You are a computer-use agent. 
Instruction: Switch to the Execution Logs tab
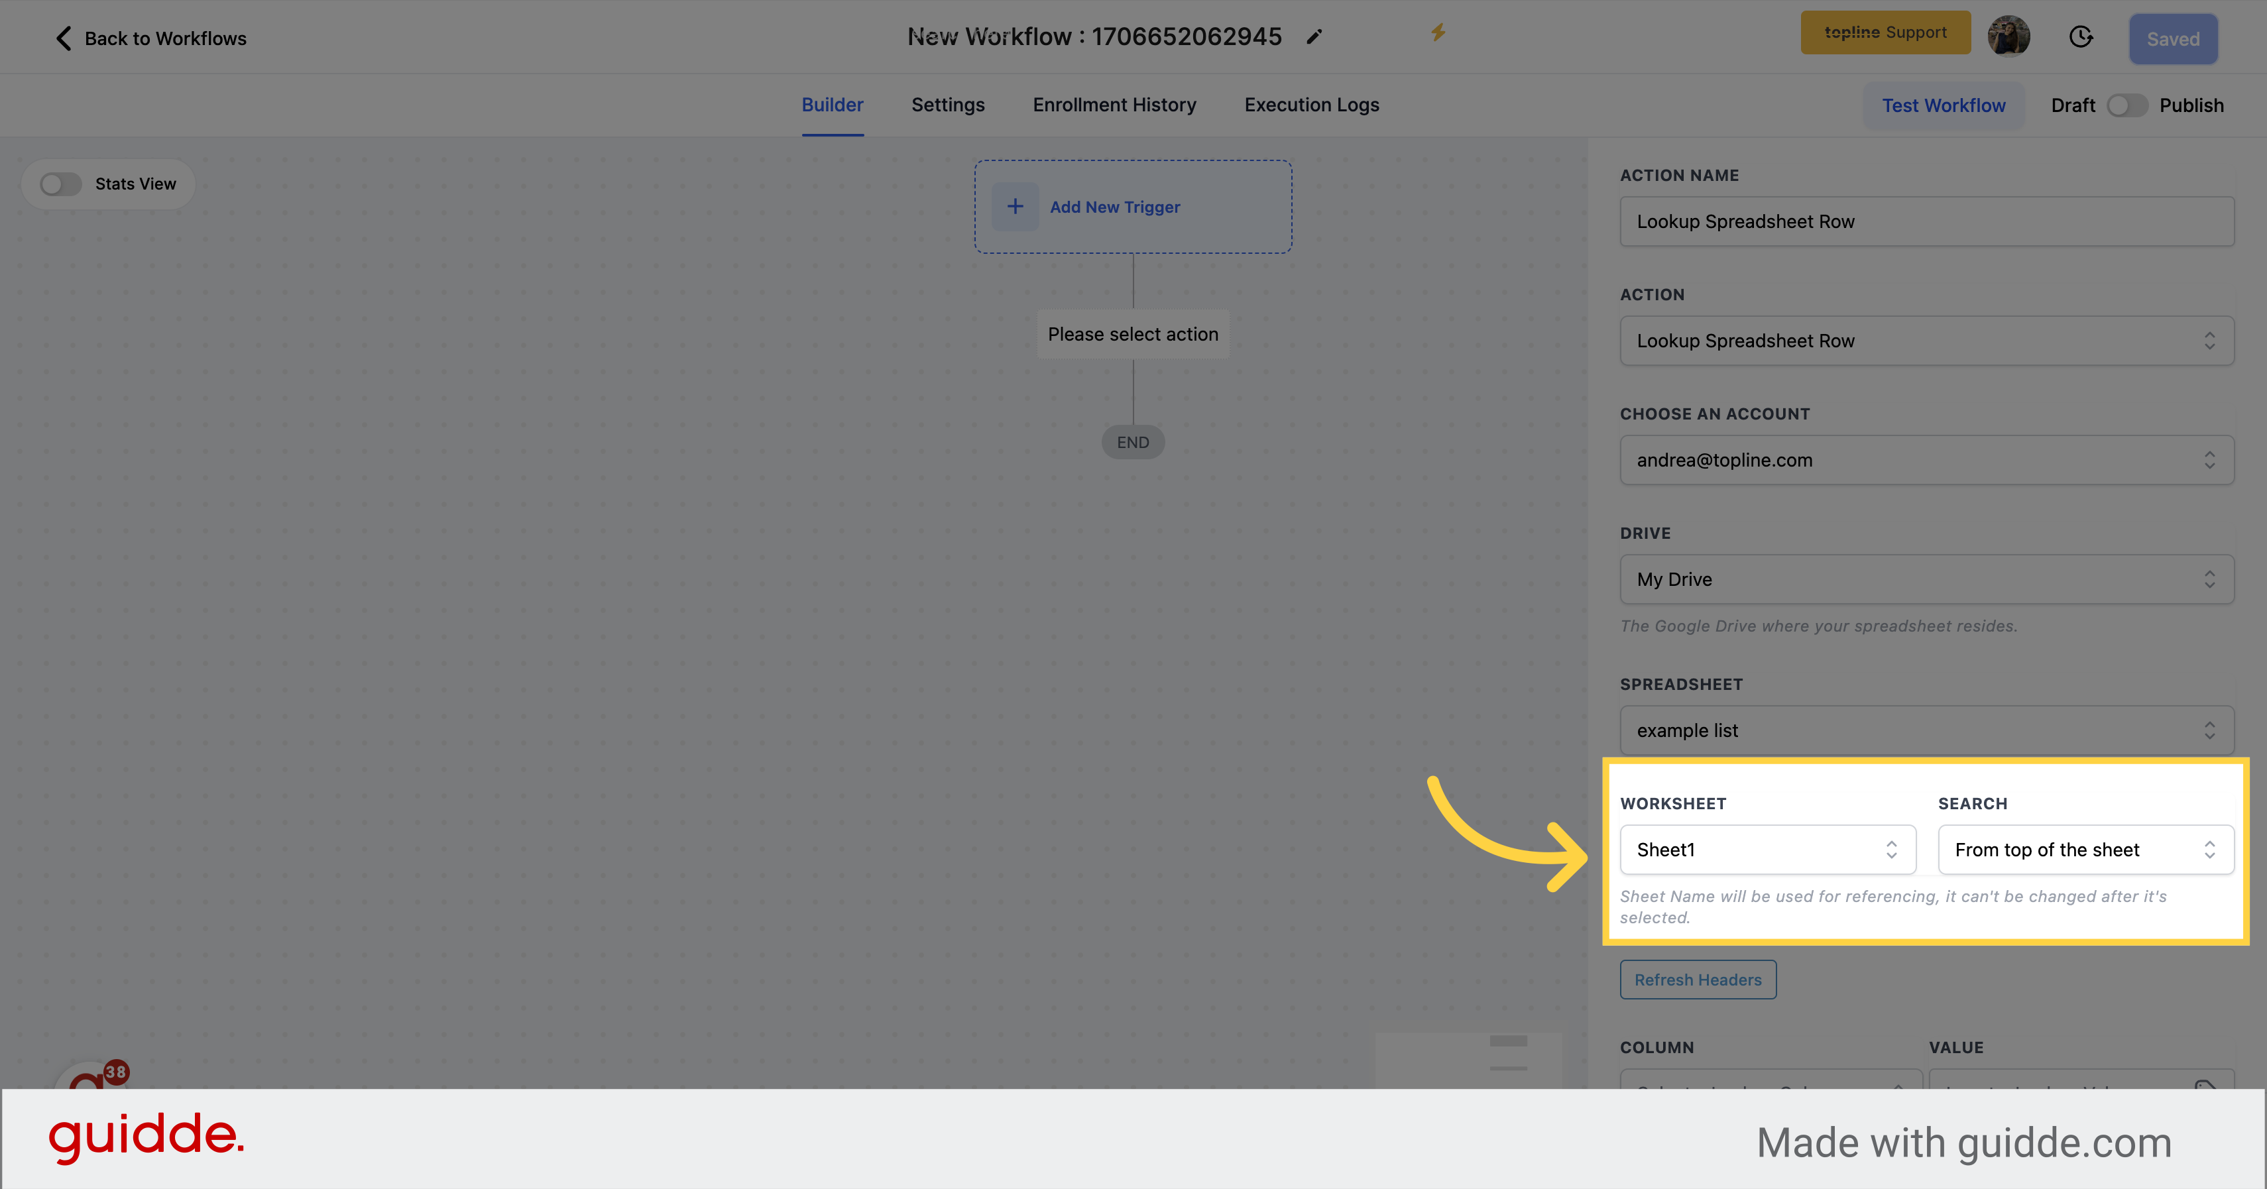click(x=1310, y=105)
